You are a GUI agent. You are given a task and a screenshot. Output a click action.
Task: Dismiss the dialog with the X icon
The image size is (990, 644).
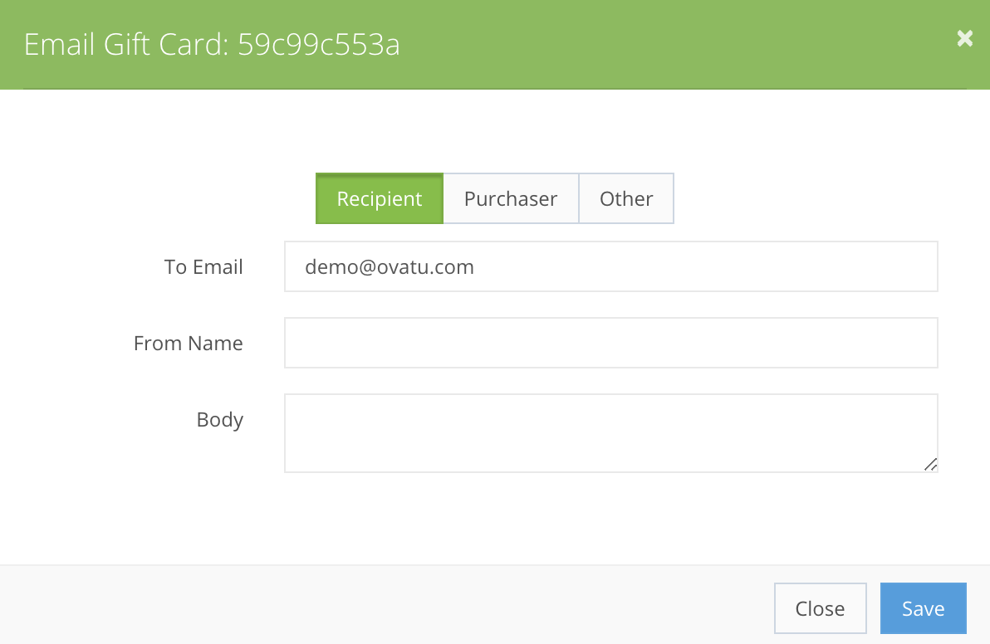pos(965,38)
